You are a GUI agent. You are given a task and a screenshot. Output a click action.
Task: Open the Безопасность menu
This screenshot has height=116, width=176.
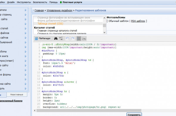tap(40, 2)
